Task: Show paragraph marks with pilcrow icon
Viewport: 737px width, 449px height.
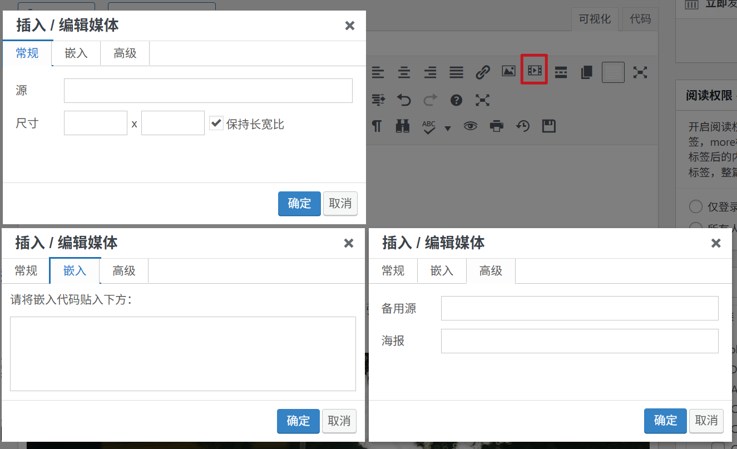Action: [x=377, y=126]
